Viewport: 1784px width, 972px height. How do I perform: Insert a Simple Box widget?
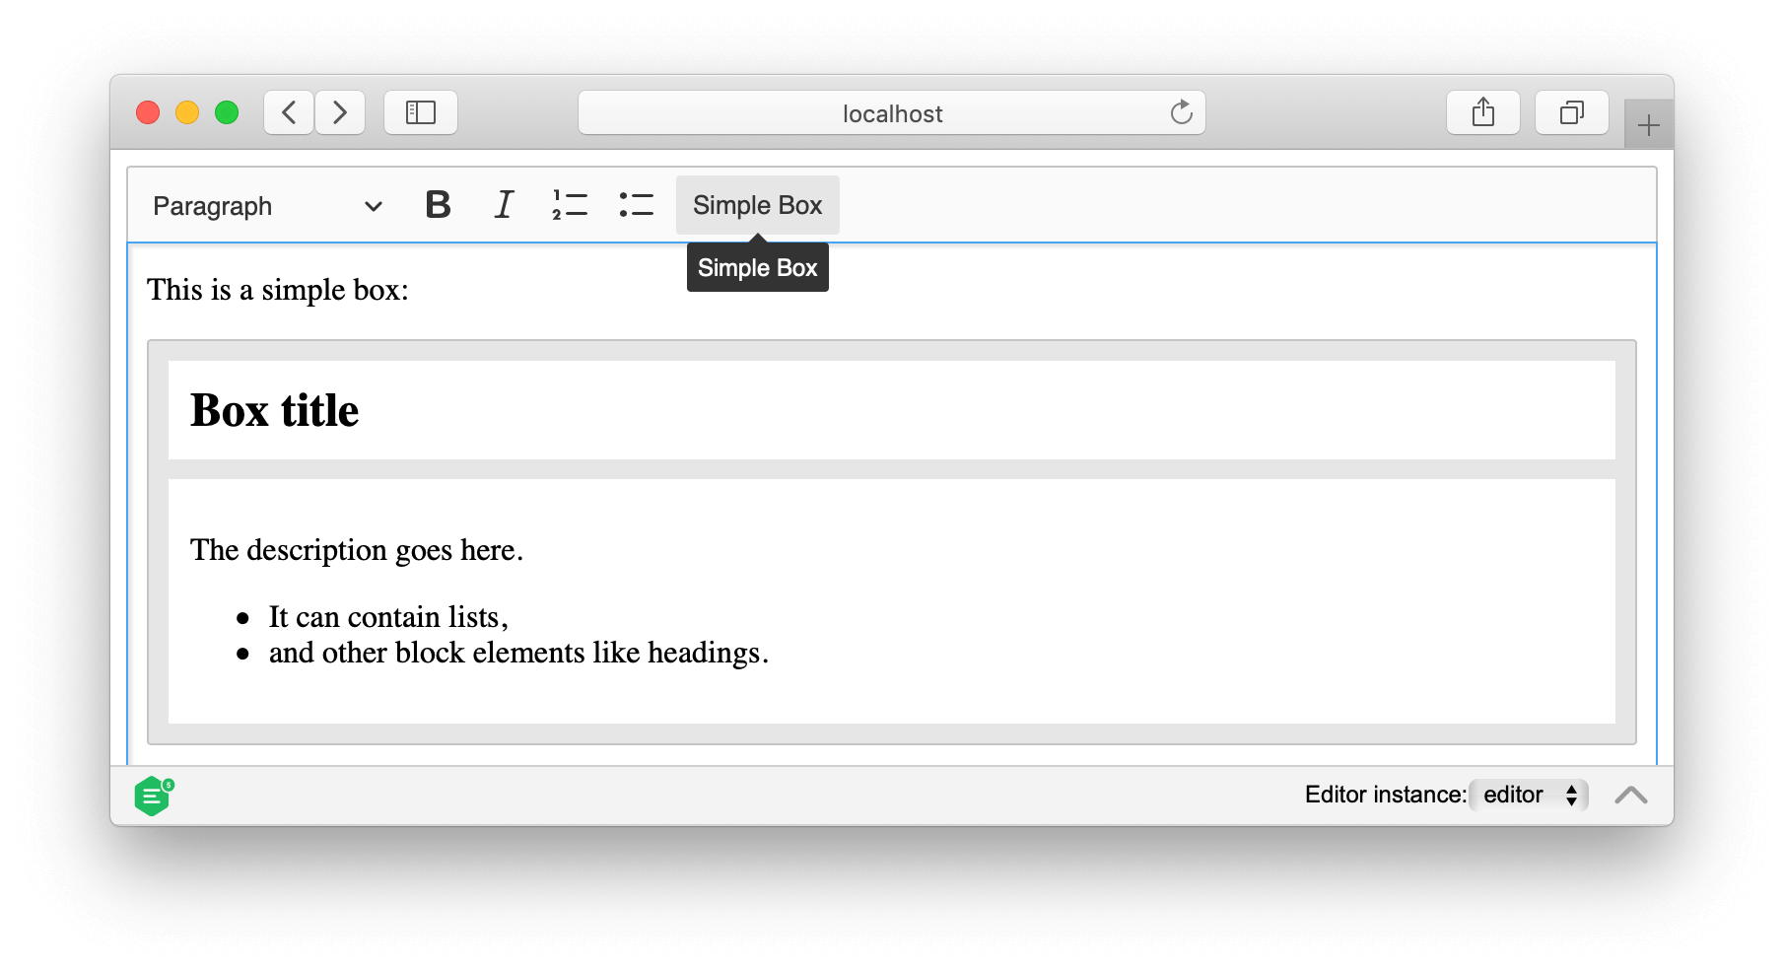pyautogui.click(x=757, y=205)
